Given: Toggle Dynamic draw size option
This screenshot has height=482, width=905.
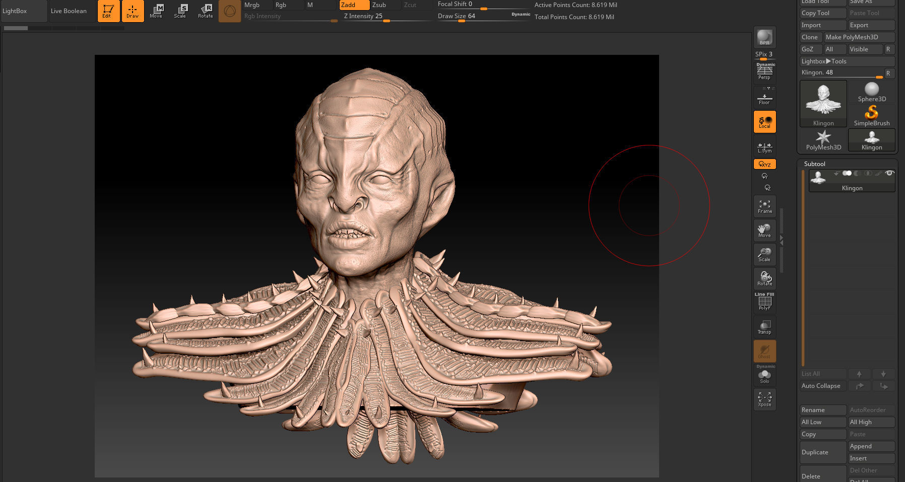Looking at the screenshot, I should pyautogui.click(x=521, y=14).
